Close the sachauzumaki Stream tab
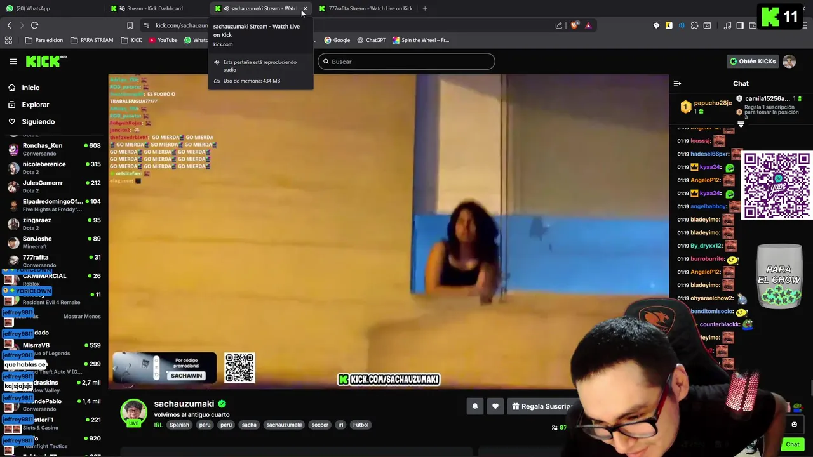 coord(305,8)
